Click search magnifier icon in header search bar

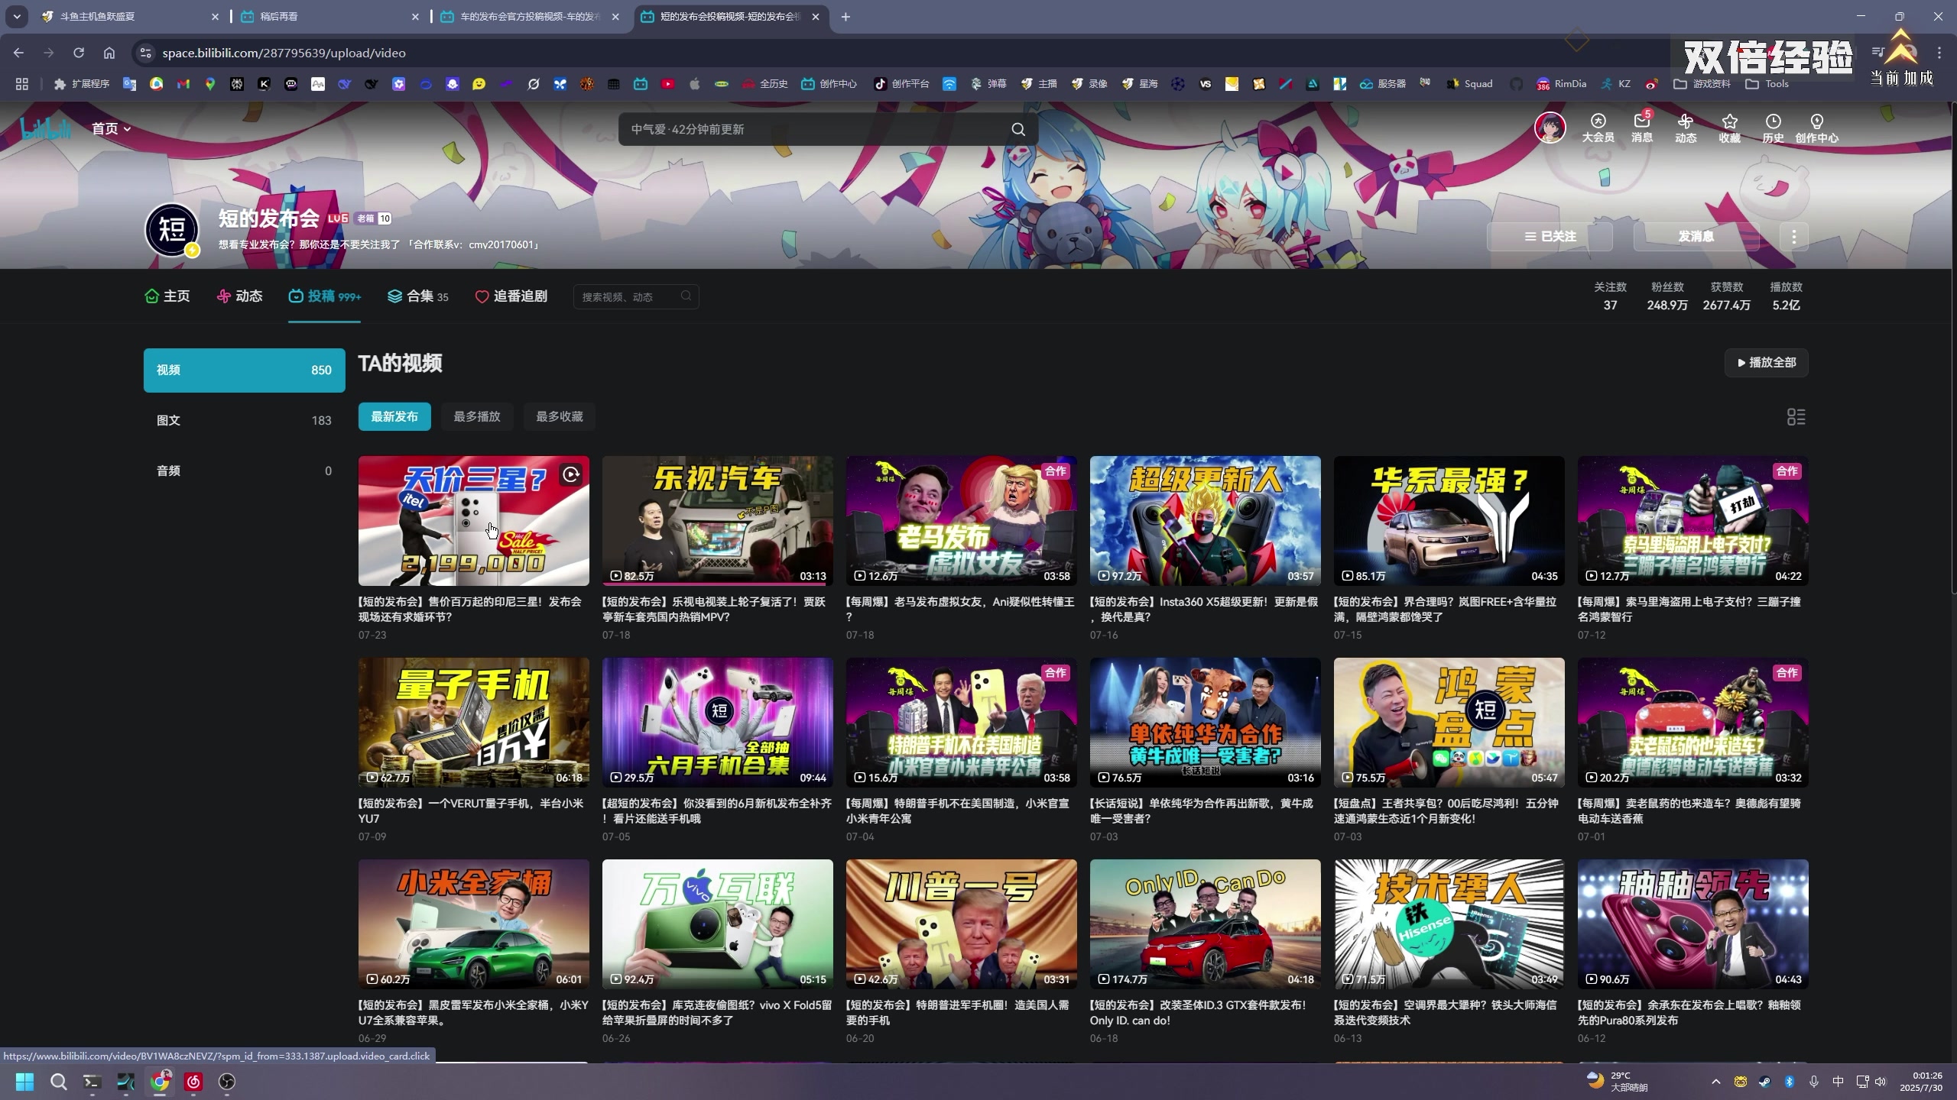(1018, 129)
